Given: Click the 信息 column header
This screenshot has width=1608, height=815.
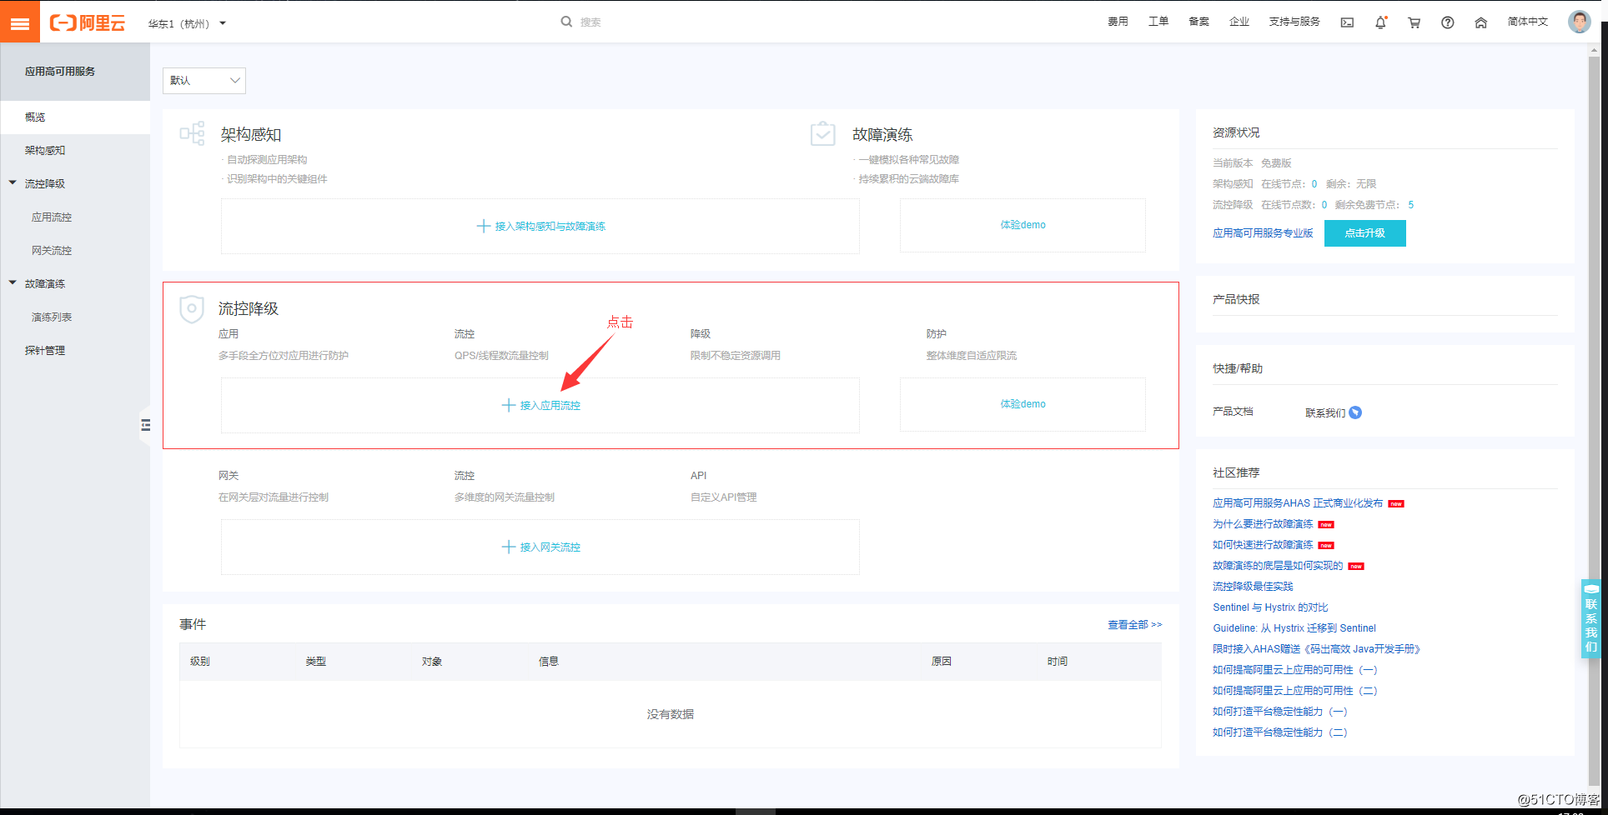Looking at the screenshot, I should pos(549,662).
